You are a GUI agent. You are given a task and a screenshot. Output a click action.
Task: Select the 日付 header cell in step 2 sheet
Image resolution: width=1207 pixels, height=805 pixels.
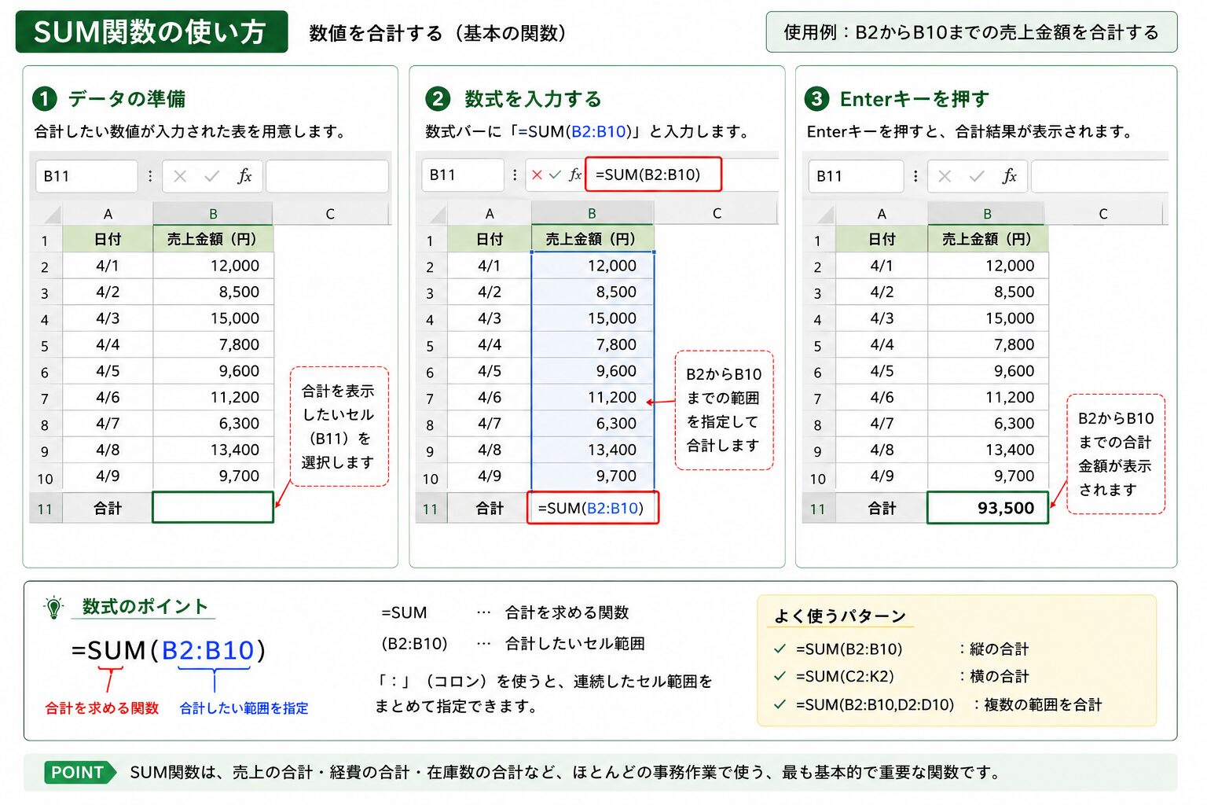pyautogui.click(x=490, y=239)
